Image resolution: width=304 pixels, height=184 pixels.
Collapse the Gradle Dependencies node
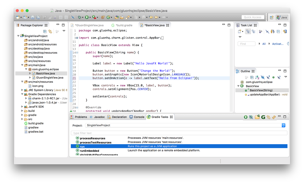pos(22,94)
